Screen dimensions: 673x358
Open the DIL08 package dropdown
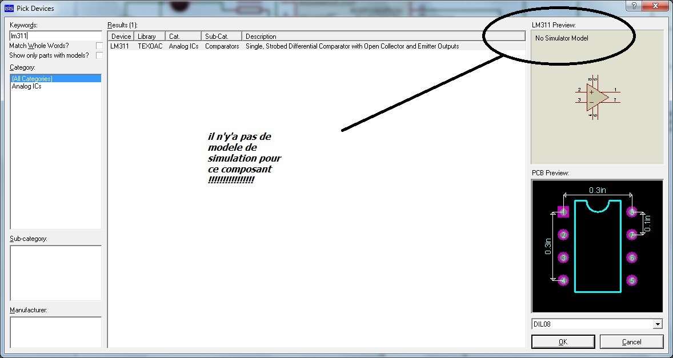[658, 324]
